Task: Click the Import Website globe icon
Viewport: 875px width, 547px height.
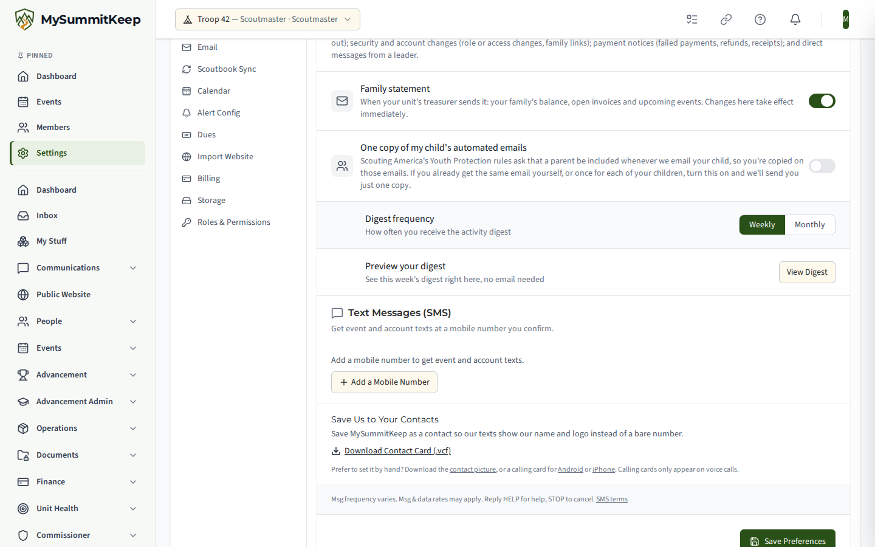Action: pos(187,157)
